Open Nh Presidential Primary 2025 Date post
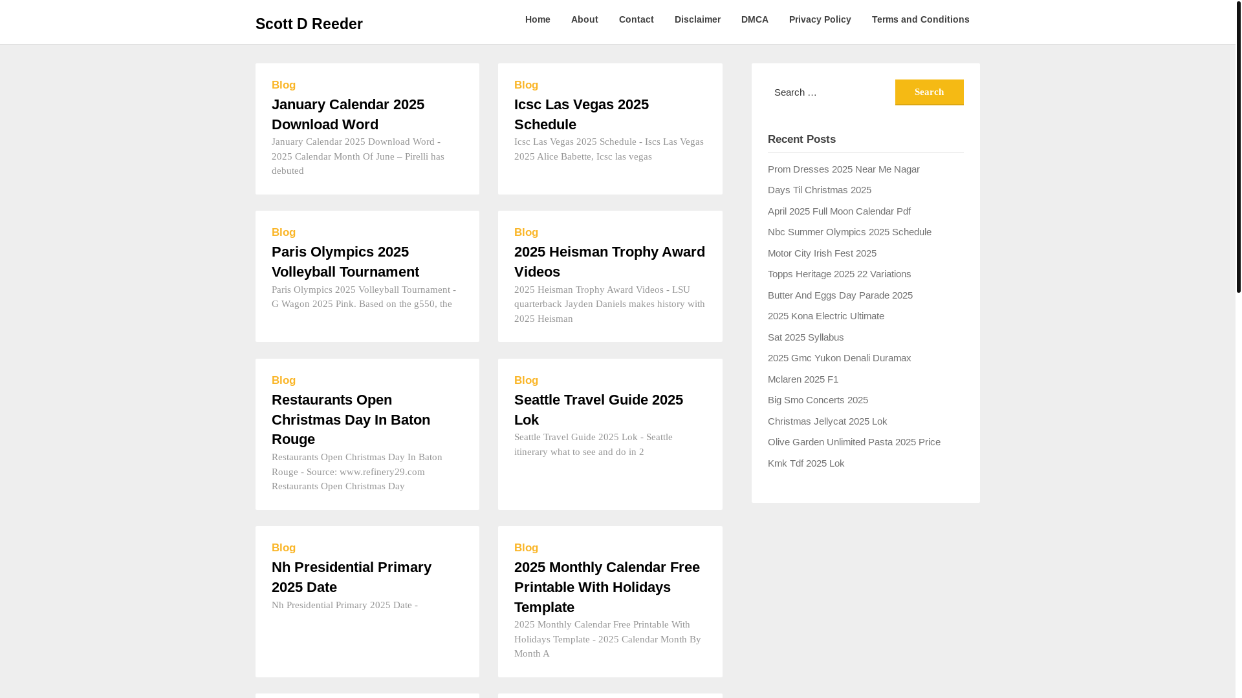The width and height of the screenshot is (1242, 698). (x=351, y=577)
